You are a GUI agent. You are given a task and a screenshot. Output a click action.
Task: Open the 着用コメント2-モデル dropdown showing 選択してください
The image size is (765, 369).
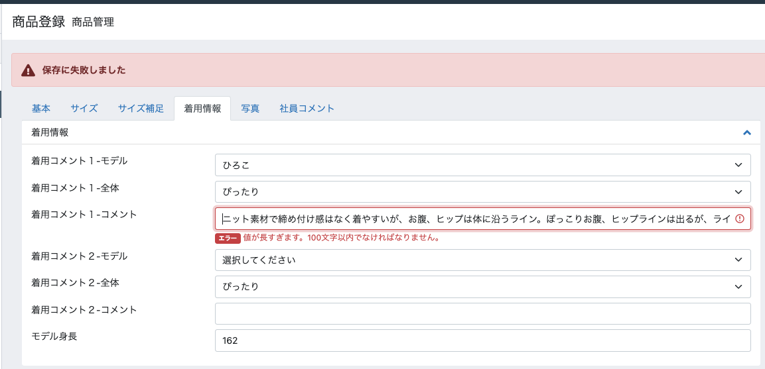point(482,260)
